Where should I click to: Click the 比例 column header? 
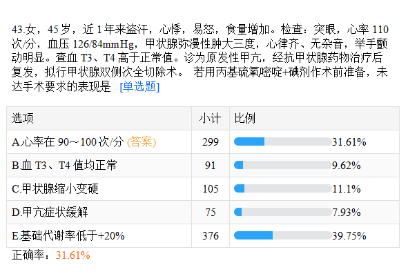click(x=245, y=119)
